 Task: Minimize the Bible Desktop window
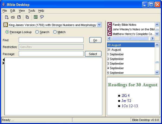[x=145, y=5]
